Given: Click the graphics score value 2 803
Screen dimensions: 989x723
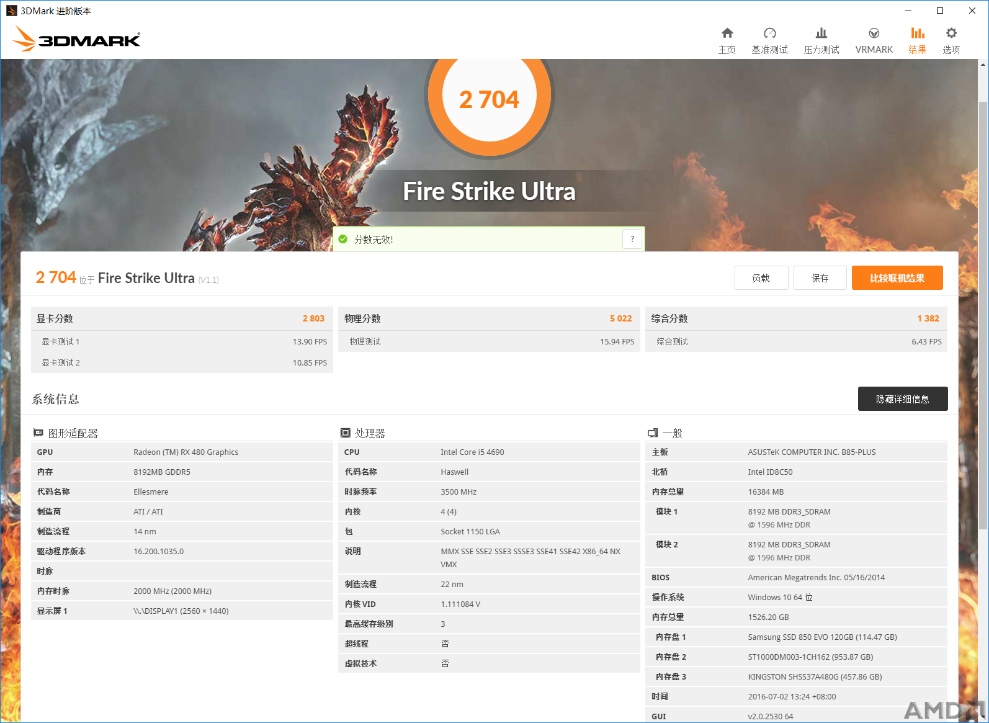Looking at the screenshot, I should [313, 318].
